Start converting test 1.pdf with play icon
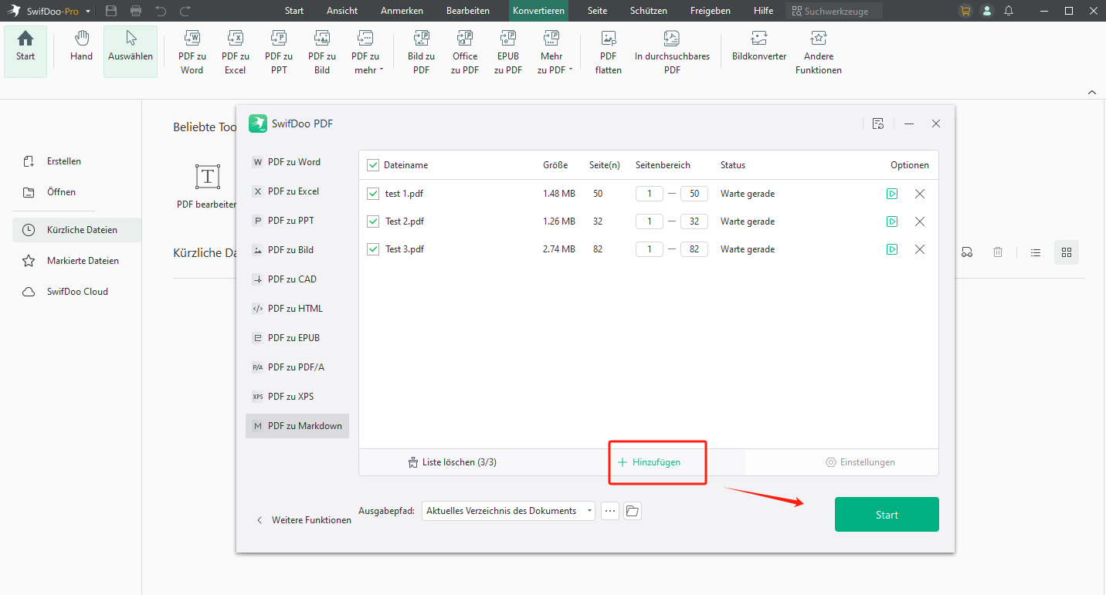1106x595 pixels. click(x=892, y=194)
